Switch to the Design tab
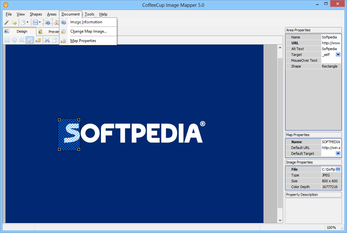The height and width of the screenshot is (233, 347). (19, 31)
